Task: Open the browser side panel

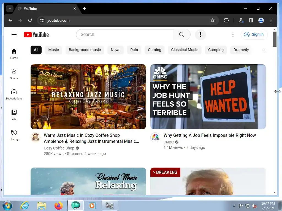Action: 251,20
